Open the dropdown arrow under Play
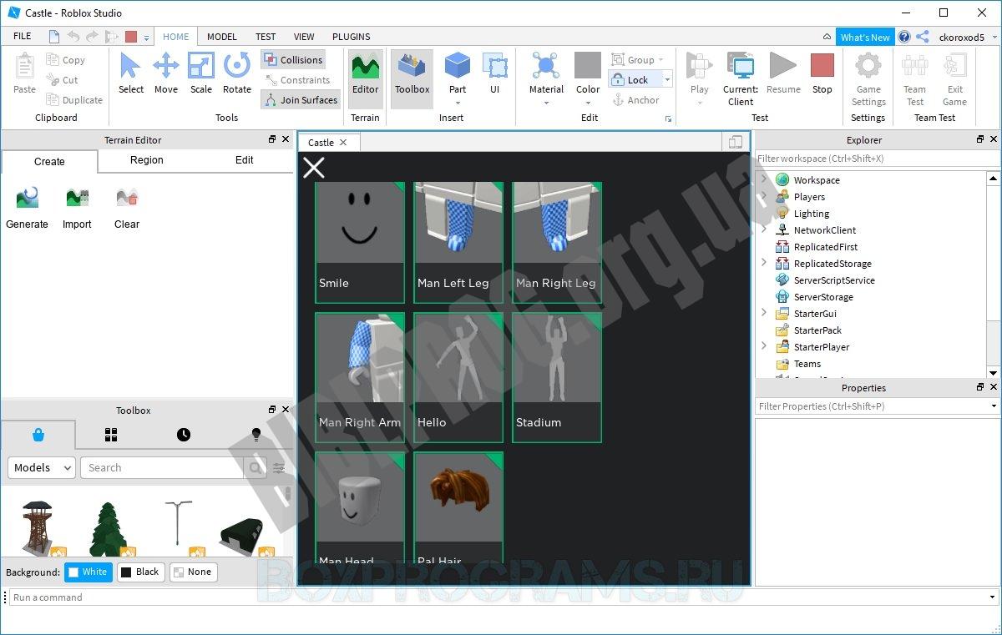The image size is (1002, 635). [x=699, y=103]
